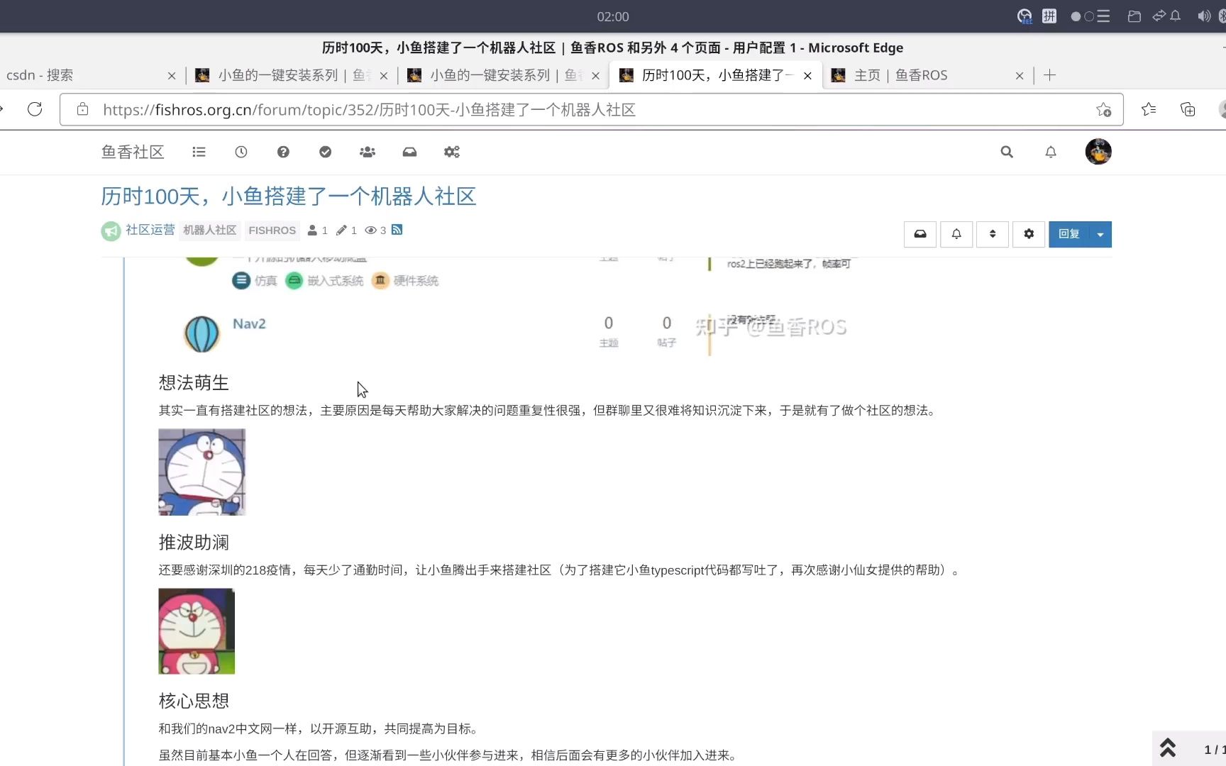Screen dimensions: 1226x766
Task: Select the 核心思想 heading text
Action: (x=194, y=701)
